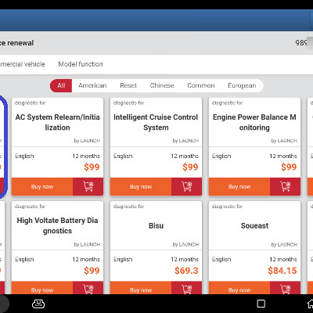Add Engine Power Balance Monitoring to cart
This screenshot has height=313, width=313.
click(285, 186)
